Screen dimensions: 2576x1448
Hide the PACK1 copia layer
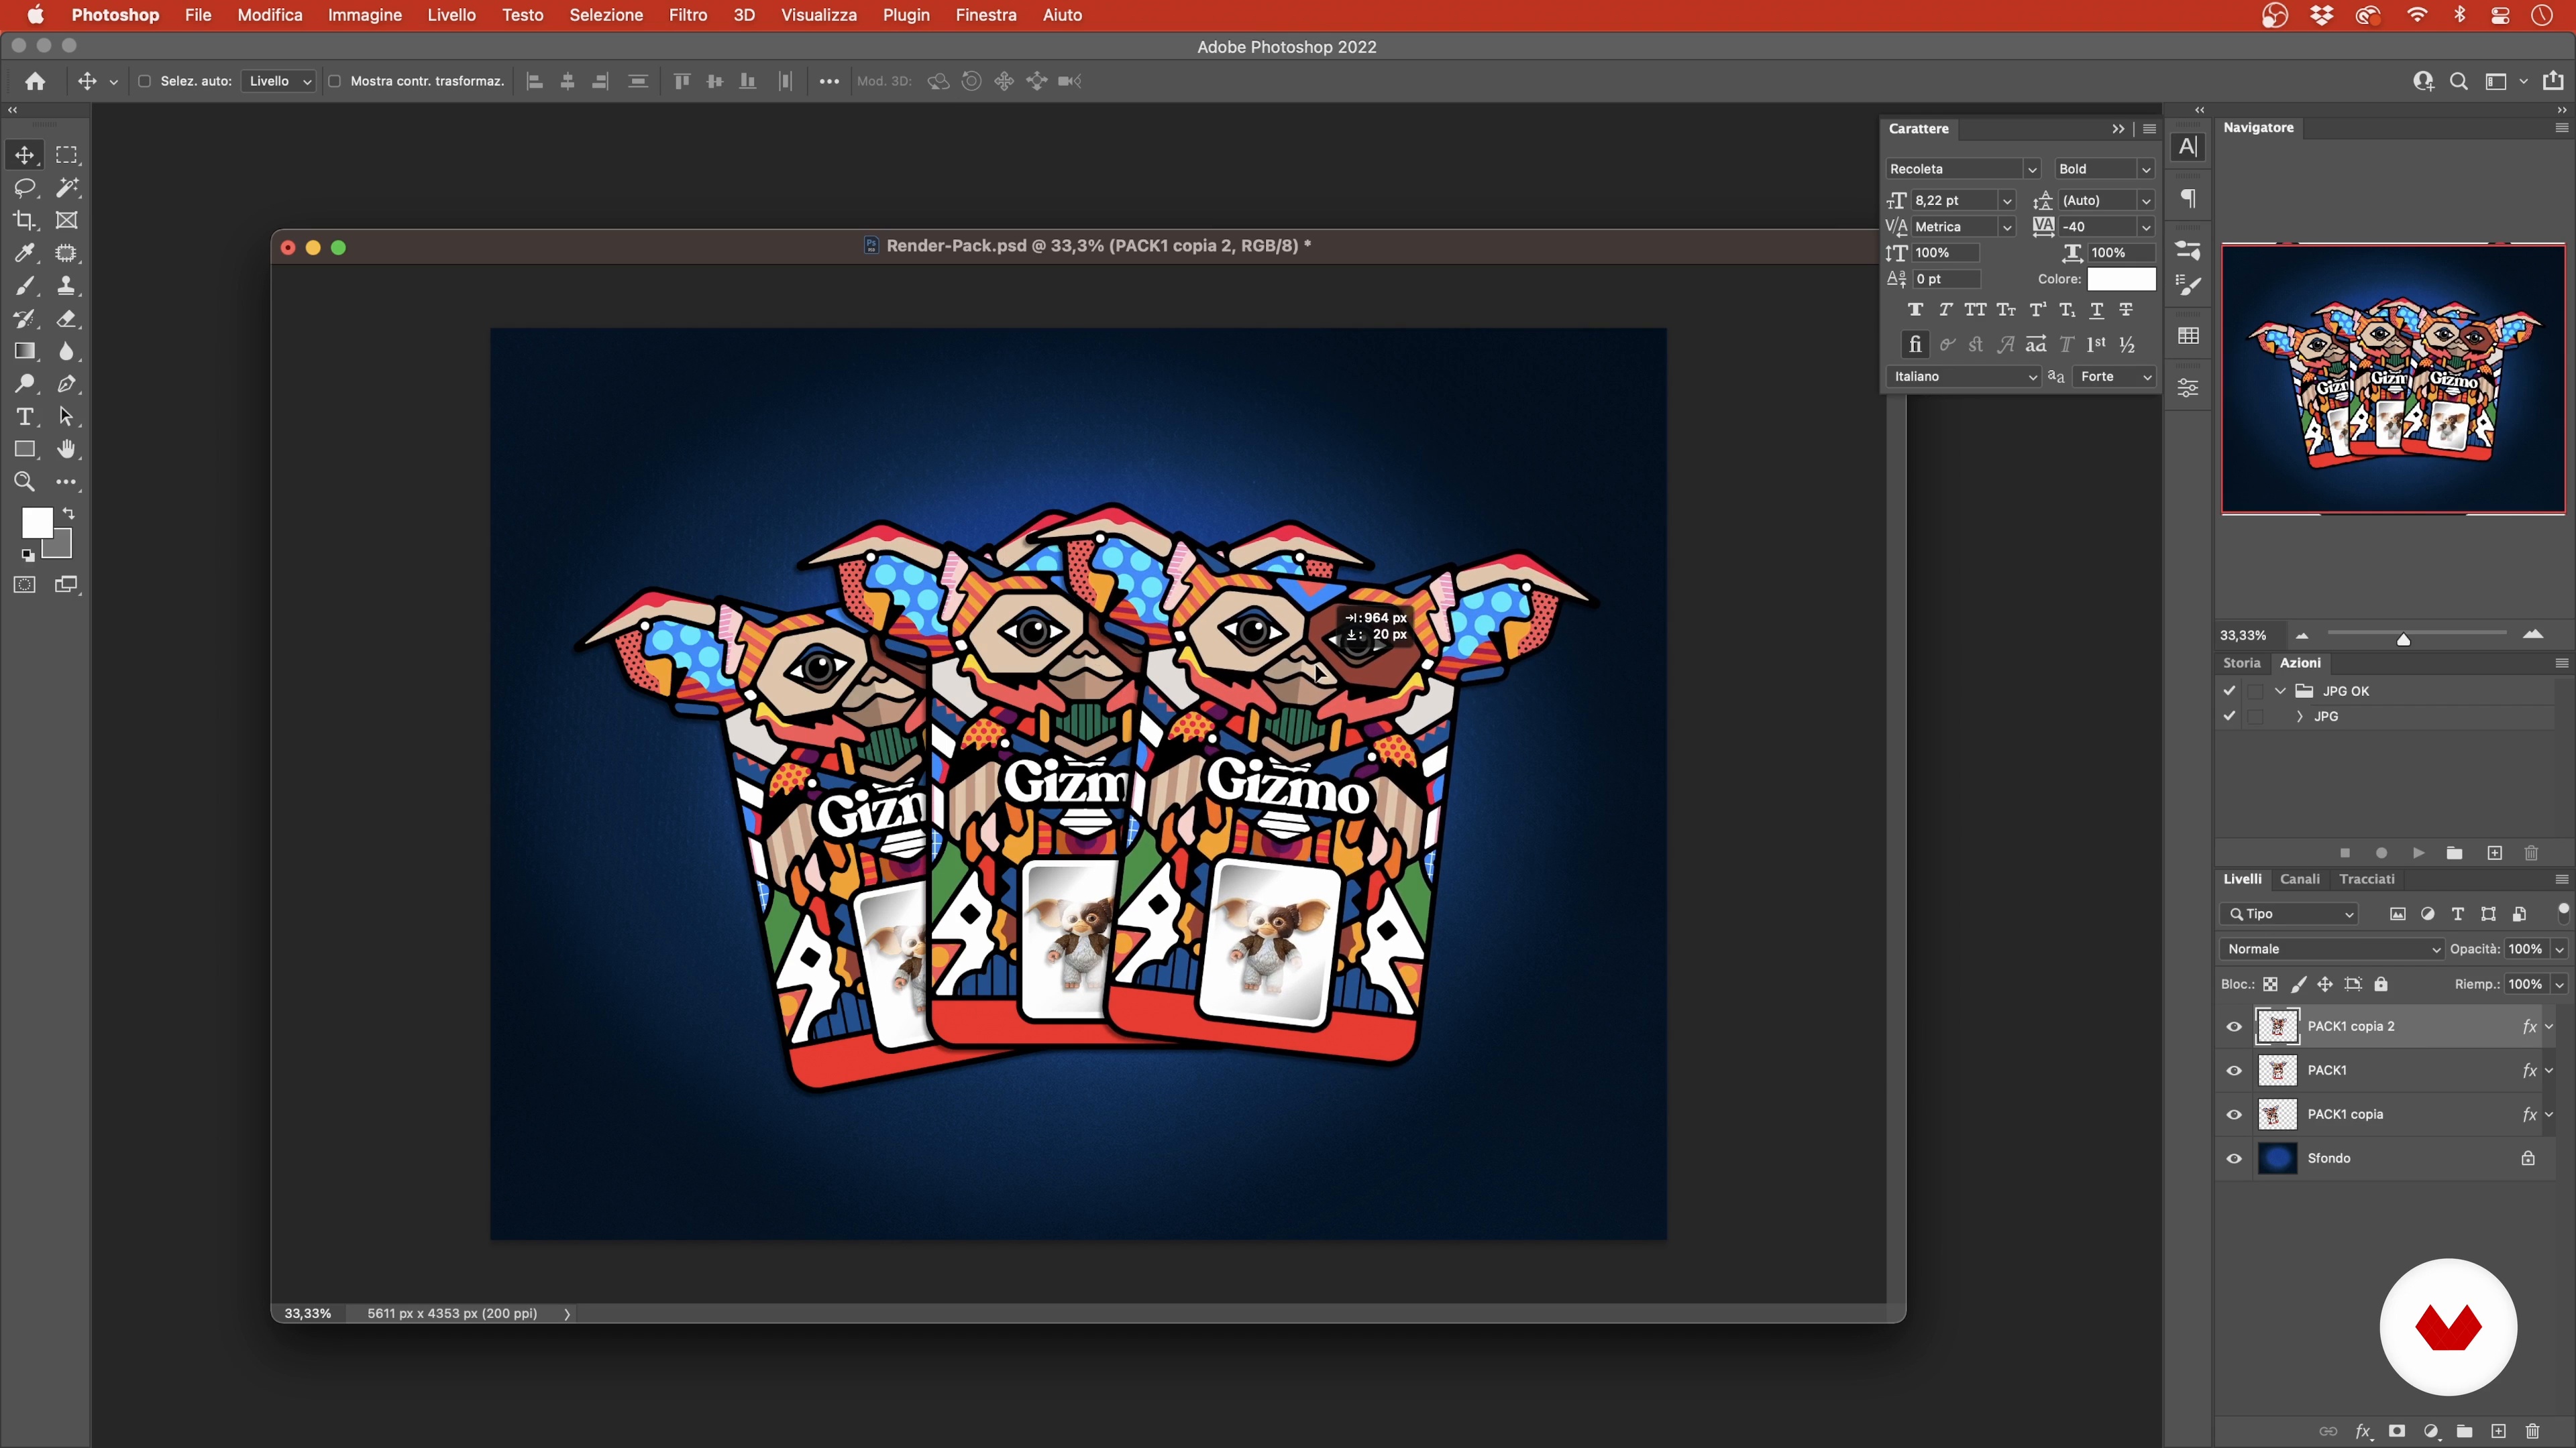click(2234, 1114)
